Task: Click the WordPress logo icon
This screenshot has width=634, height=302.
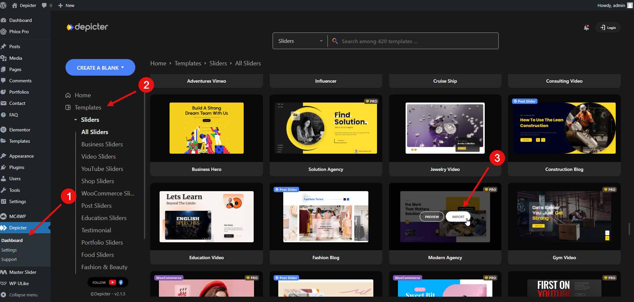Action: 3,5
